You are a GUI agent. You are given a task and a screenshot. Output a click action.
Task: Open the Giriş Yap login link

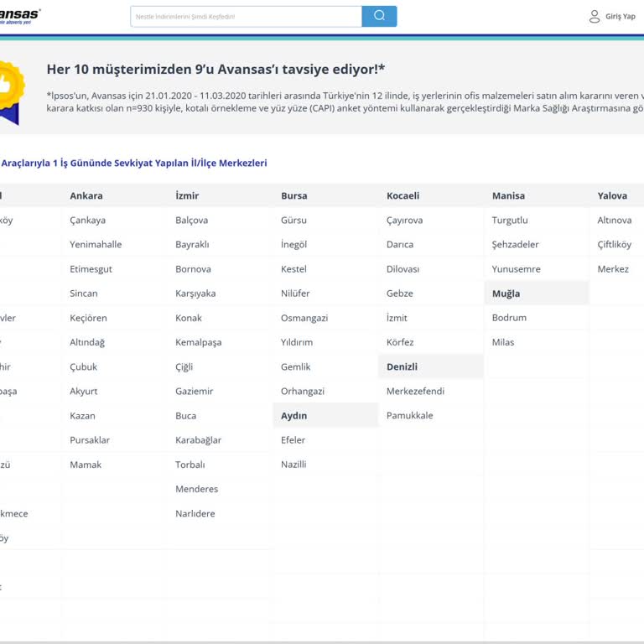coord(620,16)
